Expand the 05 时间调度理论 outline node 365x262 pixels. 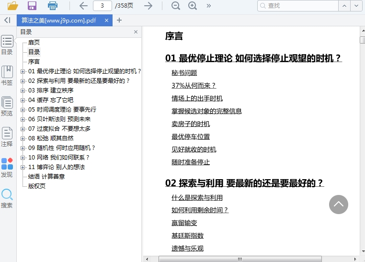[x=23, y=110]
